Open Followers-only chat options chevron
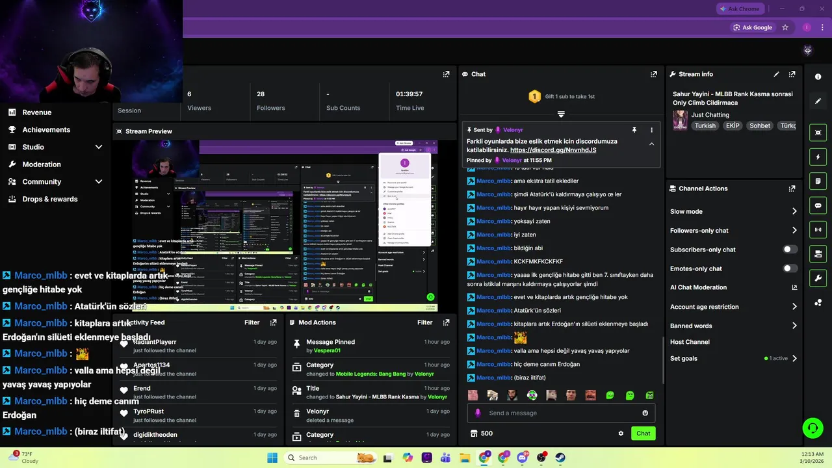Image resolution: width=832 pixels, height=468 pixels. pyautogui.click(x=794, y=230)
